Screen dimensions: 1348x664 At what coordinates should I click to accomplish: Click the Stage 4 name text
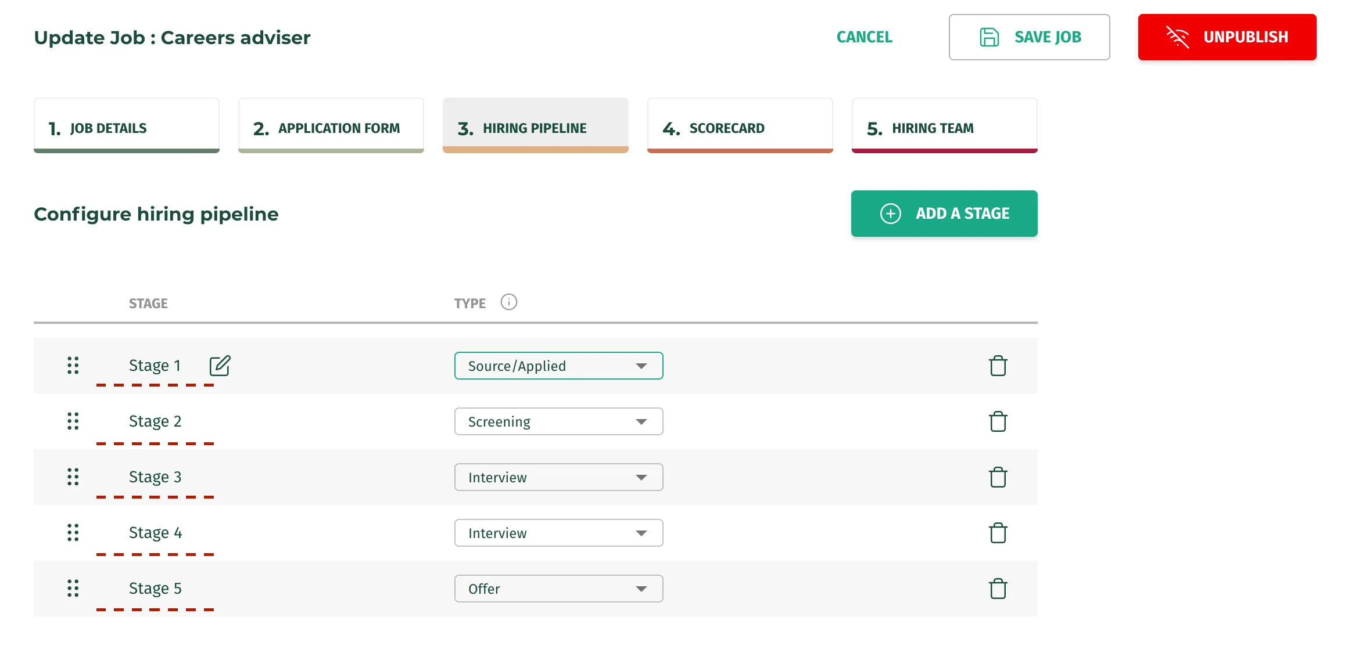(155, 533)
